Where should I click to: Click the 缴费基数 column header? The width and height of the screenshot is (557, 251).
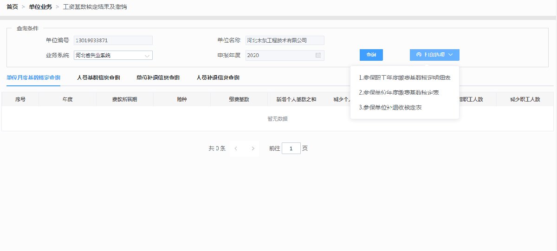point(239,99)
